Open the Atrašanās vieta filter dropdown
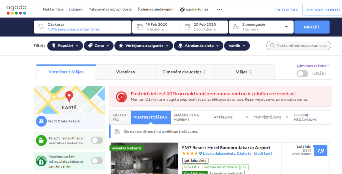The image size is (342, 174). click(x=198, y=46)
